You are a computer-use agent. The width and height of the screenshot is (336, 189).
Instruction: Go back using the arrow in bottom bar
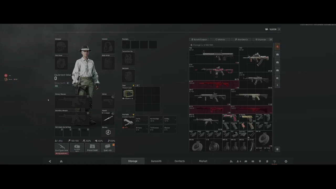(50, 161)
